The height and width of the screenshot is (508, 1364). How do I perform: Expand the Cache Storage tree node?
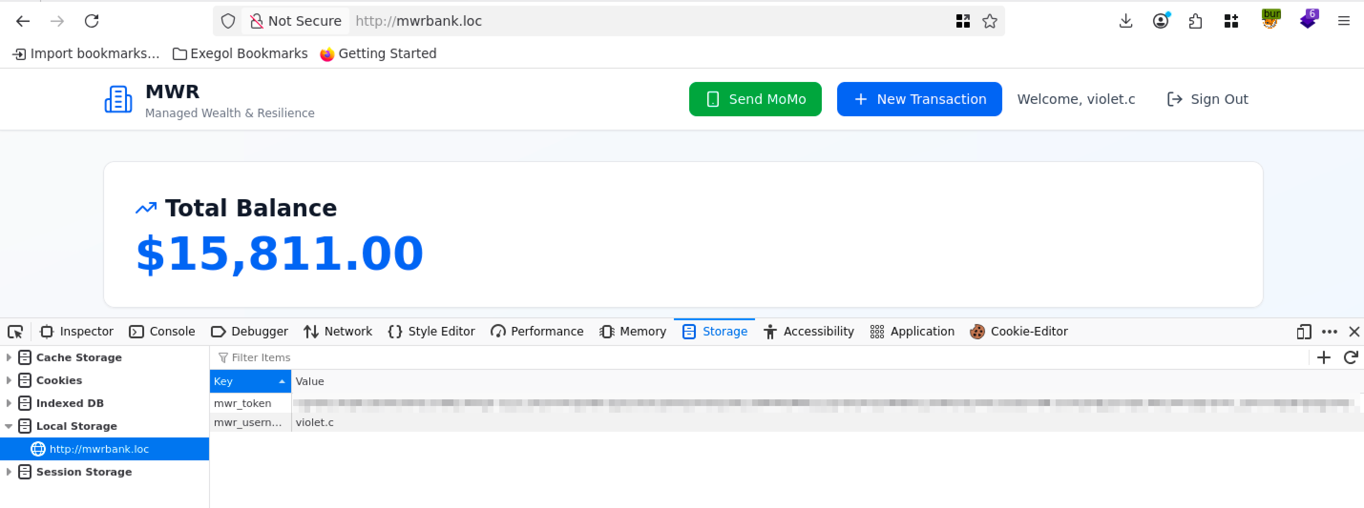coord(9,357)
